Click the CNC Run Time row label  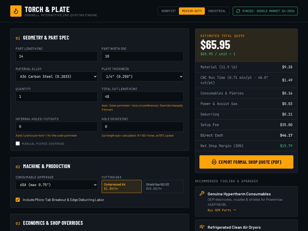234,80
